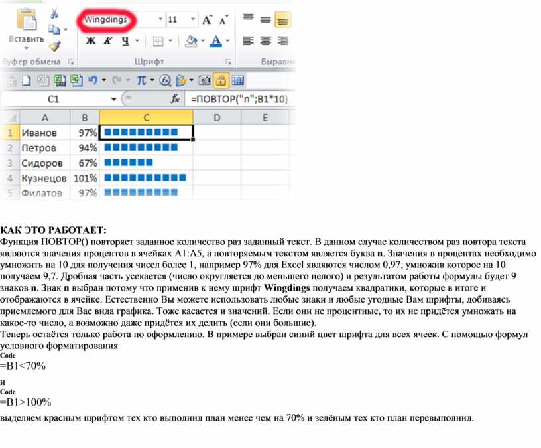Click the Name Box showing C1
Image resolution: width=541 pixels, height=448 pixels.
(x=54, y=99)
